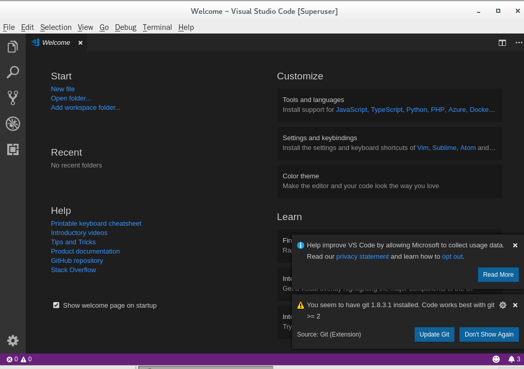524x369 pixels.
Task: Open the Manage gear in activity bar
Action: pos(13,341)
